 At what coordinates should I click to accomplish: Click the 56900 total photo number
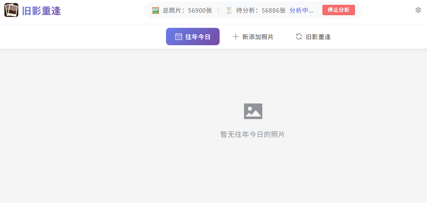coord(197,10)
